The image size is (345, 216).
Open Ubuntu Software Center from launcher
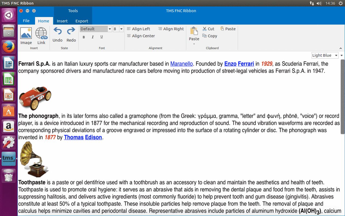(x=9, y=111)
